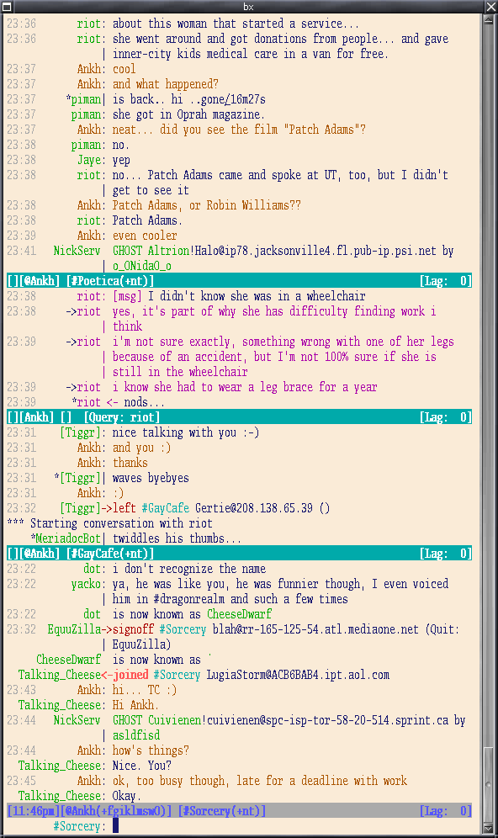The image size is (498, 838).
Task: Click the scrollbar thumb near the bottom
Action: (x=488, y=785)
